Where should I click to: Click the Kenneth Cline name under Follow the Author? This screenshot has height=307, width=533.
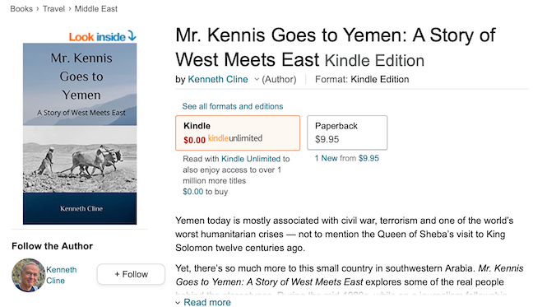coord(61,275)
